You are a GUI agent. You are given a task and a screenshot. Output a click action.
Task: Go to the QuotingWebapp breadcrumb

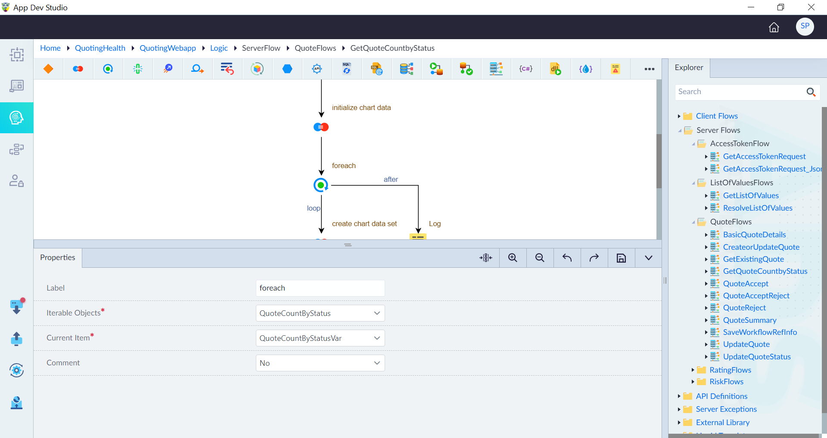click(168, 48)
